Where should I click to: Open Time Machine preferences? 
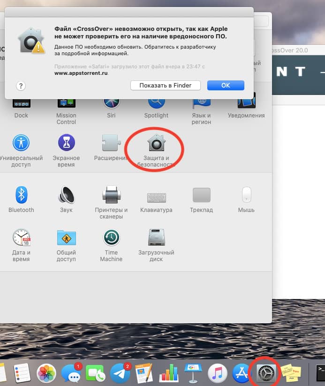click(x=111, y=245)
